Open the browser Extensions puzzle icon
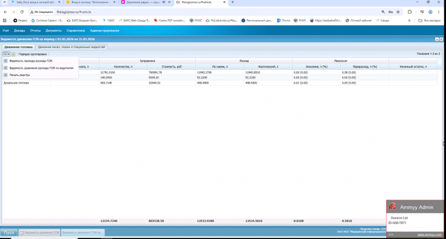This screenshot has width=446, height=239. 409,12
